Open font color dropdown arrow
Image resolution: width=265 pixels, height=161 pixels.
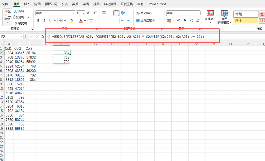[x=85, y=21]
